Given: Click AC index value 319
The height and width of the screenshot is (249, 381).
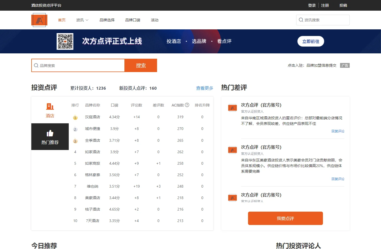Looking at the screenshot, I should pos(180,117).
